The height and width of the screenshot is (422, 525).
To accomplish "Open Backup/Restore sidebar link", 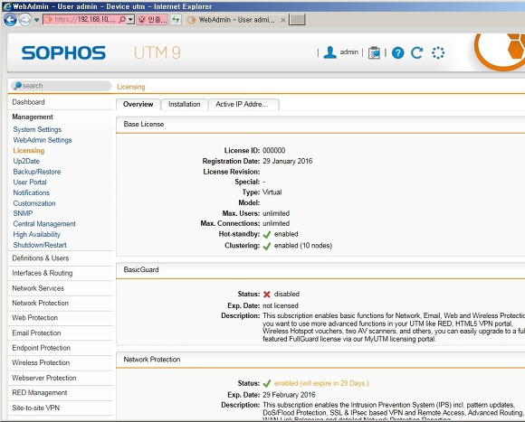I will point(37,172).
